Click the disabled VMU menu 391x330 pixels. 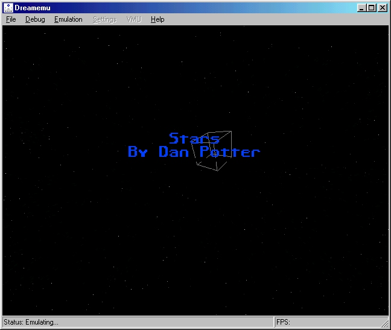134,19
